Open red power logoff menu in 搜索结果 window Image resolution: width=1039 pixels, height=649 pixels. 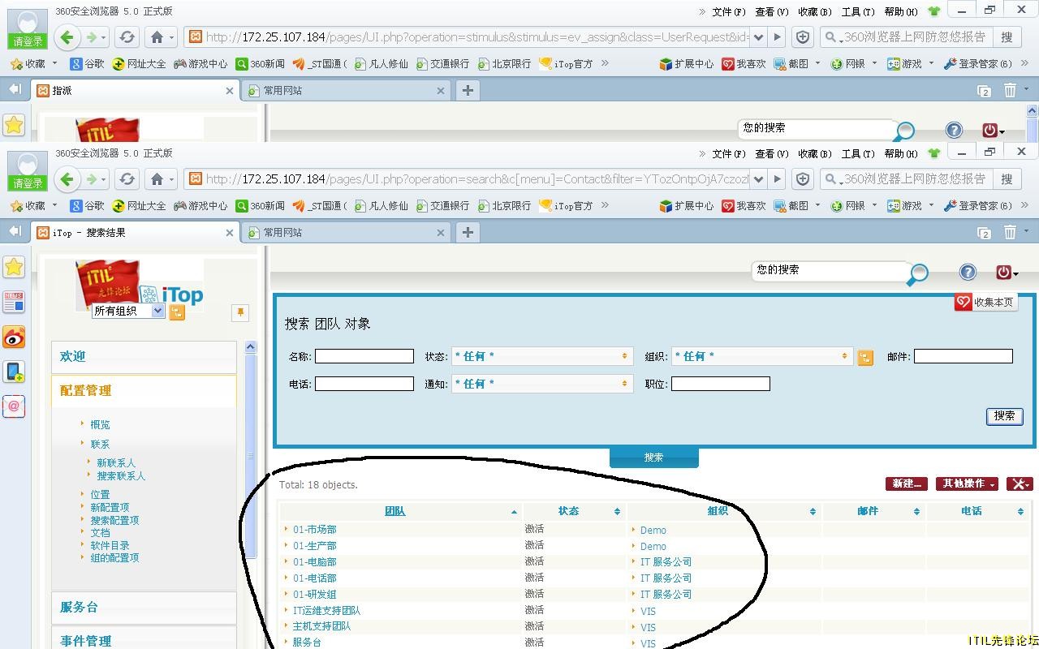[x=1006, y=273]
